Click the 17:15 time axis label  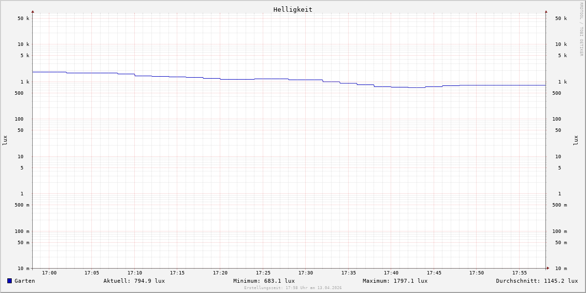(177, 273)
